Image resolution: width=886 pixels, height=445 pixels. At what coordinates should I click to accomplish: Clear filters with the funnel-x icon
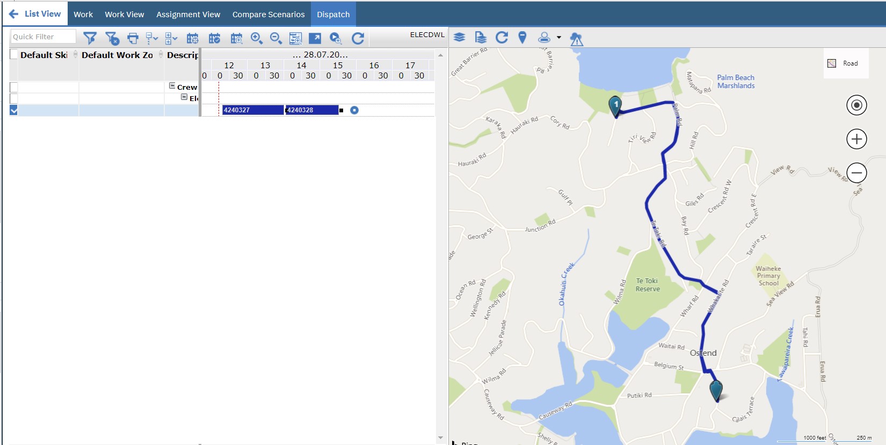tap(112, 38)
